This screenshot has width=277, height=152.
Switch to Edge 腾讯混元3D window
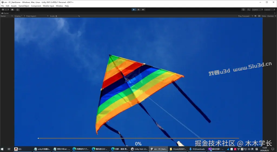100,149
